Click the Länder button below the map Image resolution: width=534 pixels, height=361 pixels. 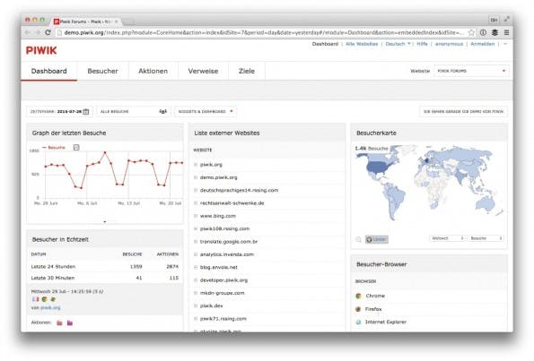[377, 239]
